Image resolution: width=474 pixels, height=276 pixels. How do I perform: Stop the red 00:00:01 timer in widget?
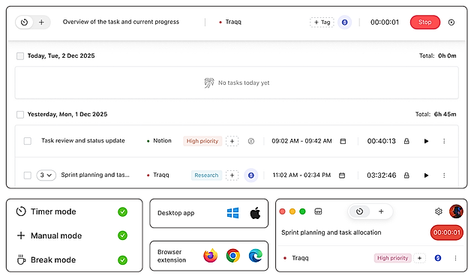click(446, 232)
